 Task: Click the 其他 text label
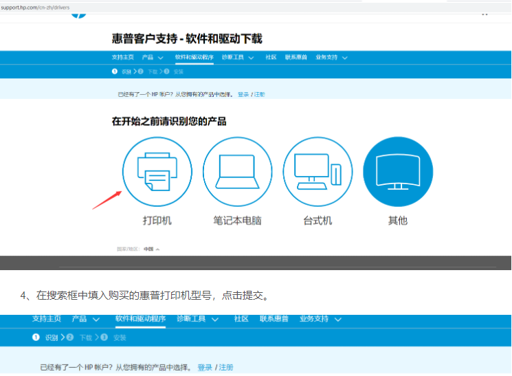coord(398,221)
